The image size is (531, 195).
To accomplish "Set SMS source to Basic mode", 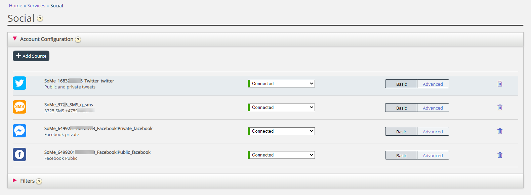I will point(401,108).
